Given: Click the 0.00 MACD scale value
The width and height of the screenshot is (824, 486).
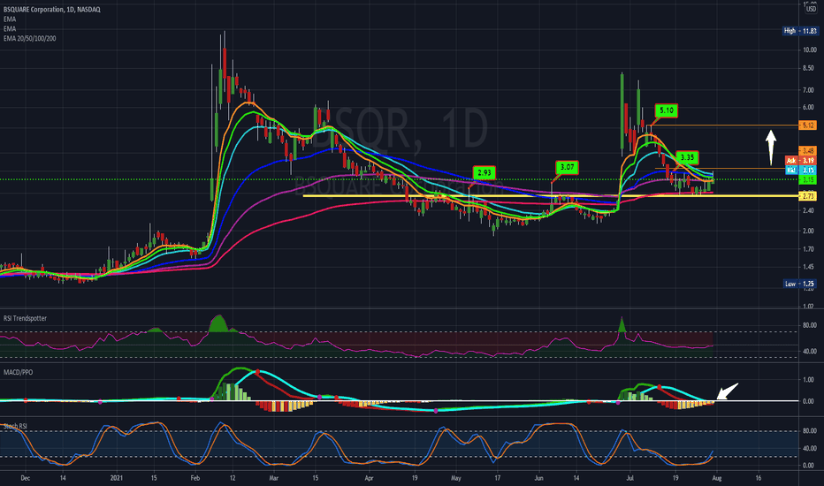Looking at the screenshot, I should [x=810, y=401].
